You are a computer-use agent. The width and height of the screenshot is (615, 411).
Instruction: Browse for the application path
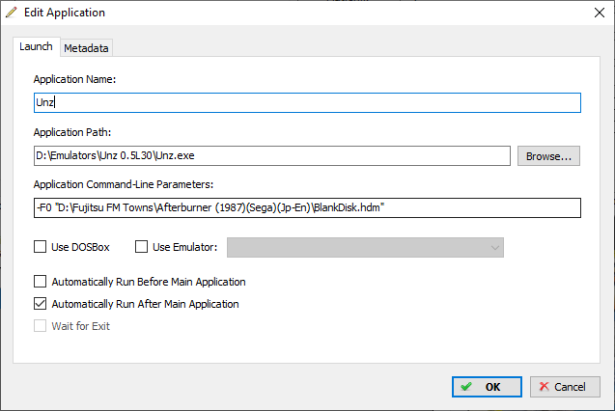(548, 156)
